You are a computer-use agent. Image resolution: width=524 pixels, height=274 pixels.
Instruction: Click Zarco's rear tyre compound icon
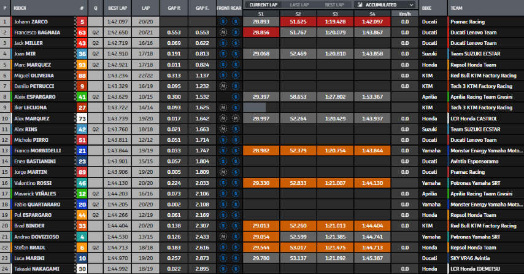click(x=234, y=22)
